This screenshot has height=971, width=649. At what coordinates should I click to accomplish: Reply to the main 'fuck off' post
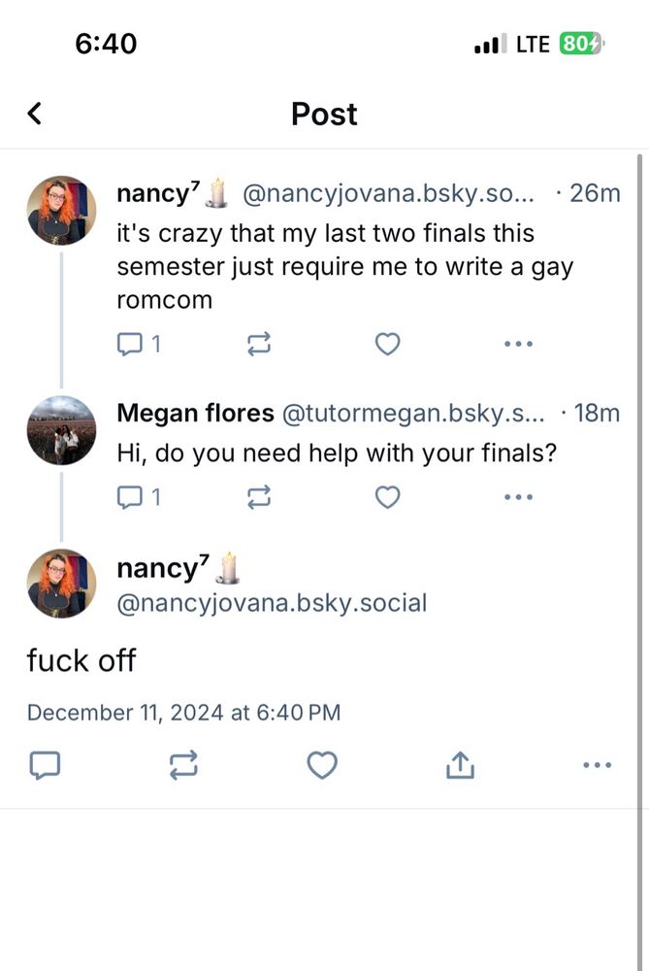[45, 766]
